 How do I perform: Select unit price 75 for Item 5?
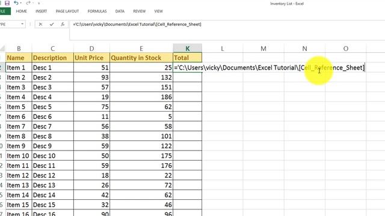pyautogui.click(x=91, y=107)
